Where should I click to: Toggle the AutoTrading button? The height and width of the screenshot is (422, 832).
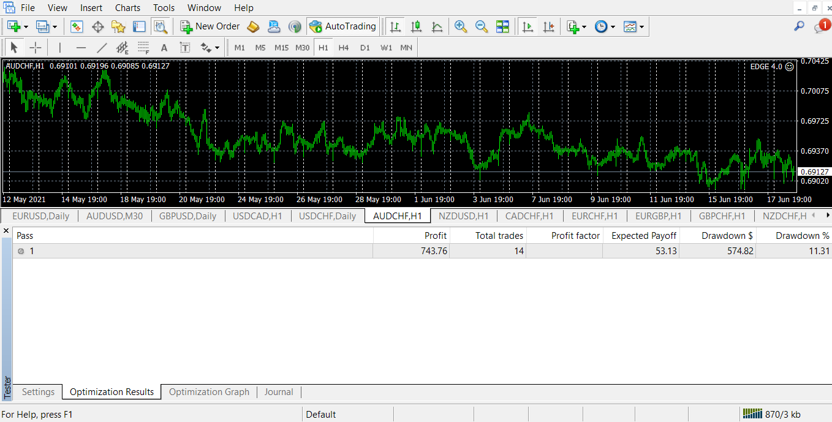343,26
